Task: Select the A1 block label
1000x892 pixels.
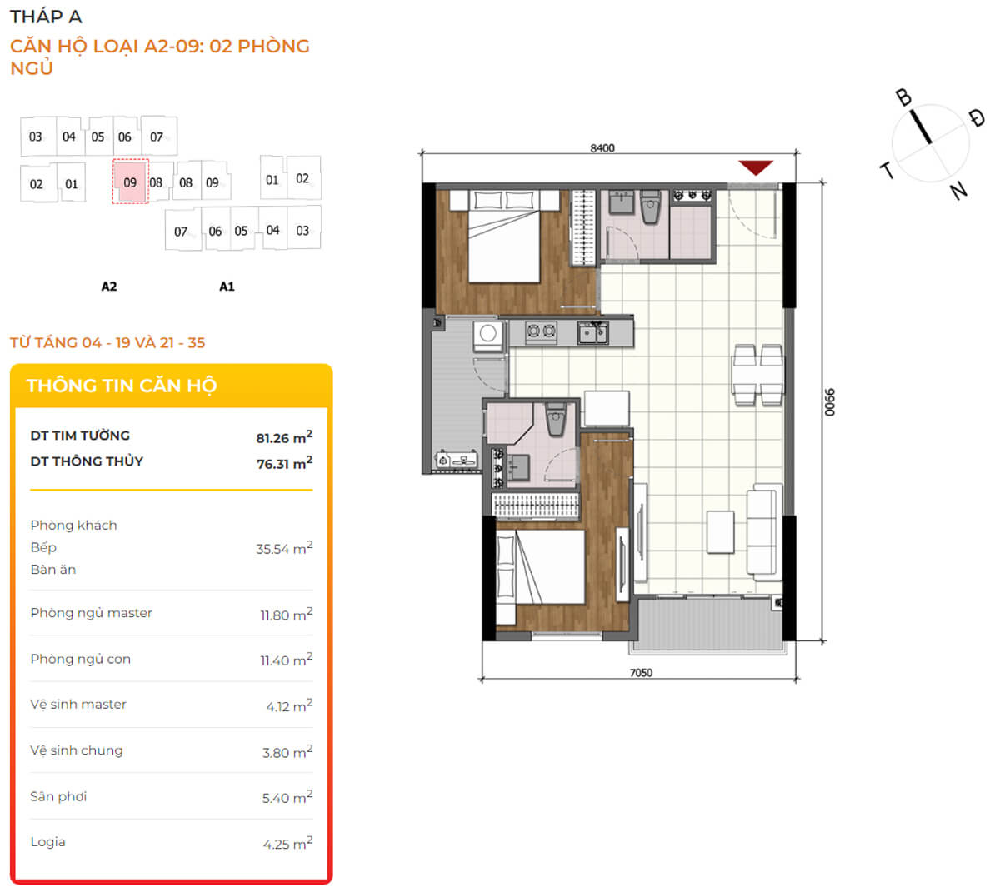Action: 227,287
